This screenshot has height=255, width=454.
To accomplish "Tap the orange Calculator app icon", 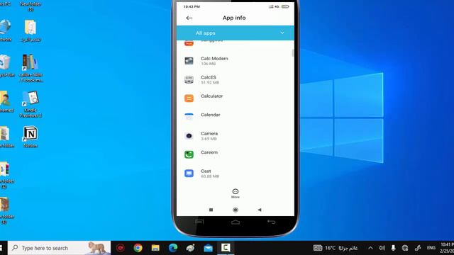I will click(189, 98).
